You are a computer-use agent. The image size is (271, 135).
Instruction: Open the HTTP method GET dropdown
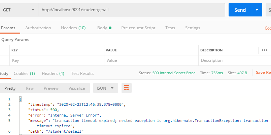coord(19,10)
